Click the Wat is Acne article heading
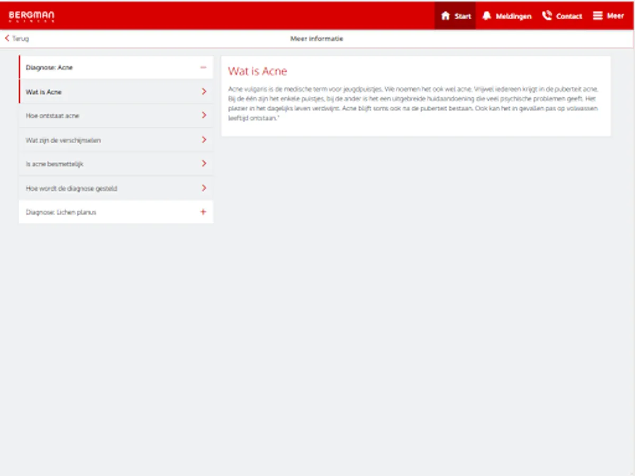Image resolution: width=635 pixels, height=476 pixels. click(x=257, y=71)
